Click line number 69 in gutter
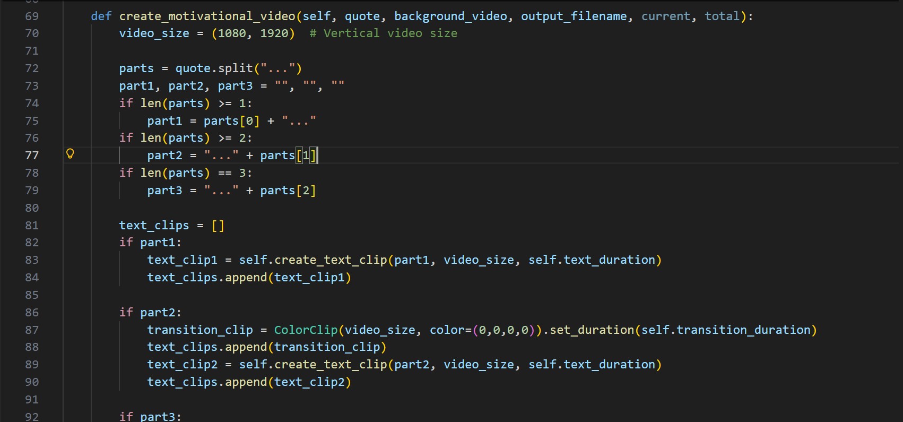 [x=32, y=16]
